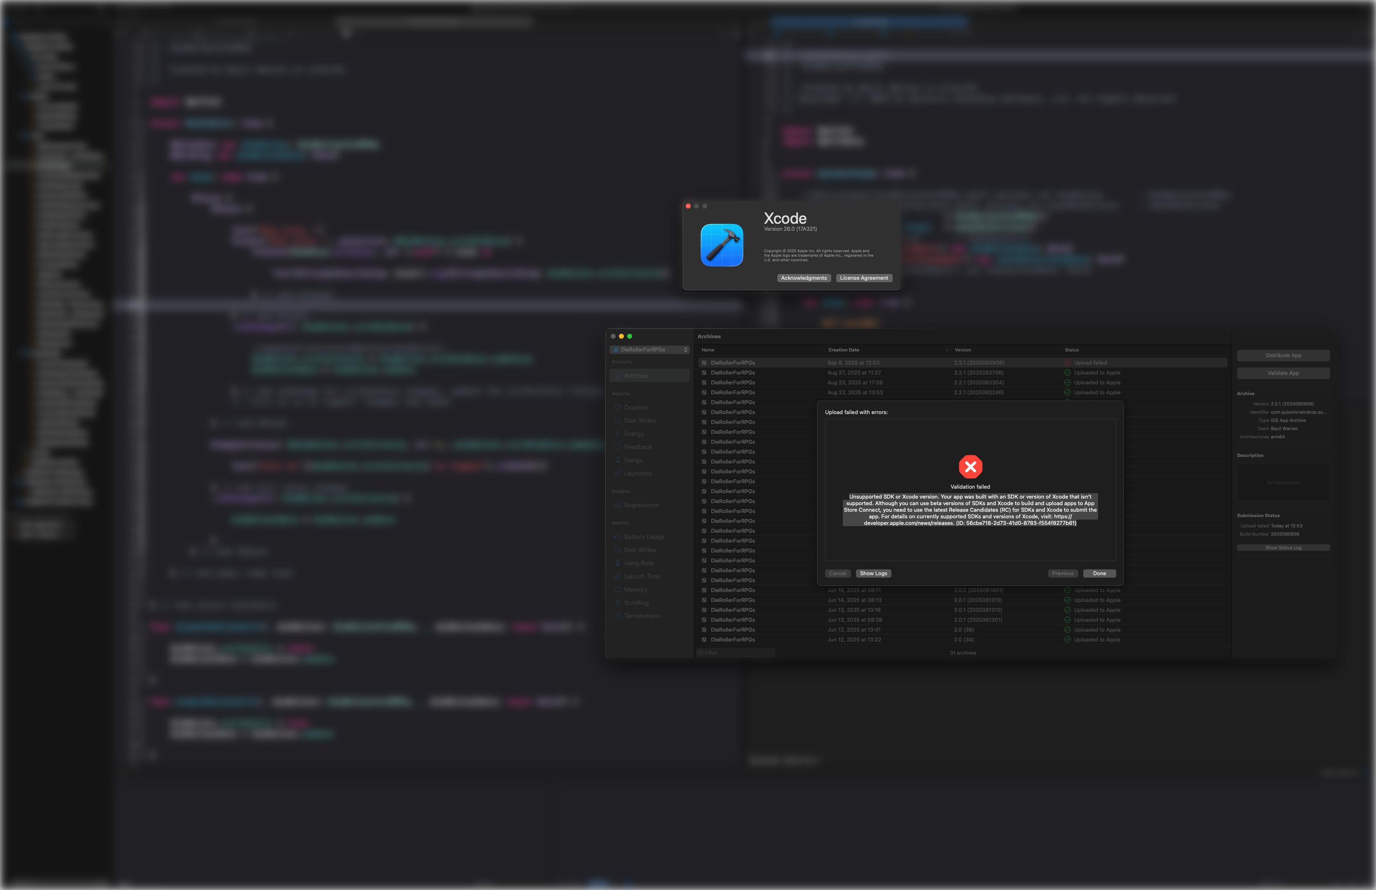Close the About Xcode window

tap(688, 206)
